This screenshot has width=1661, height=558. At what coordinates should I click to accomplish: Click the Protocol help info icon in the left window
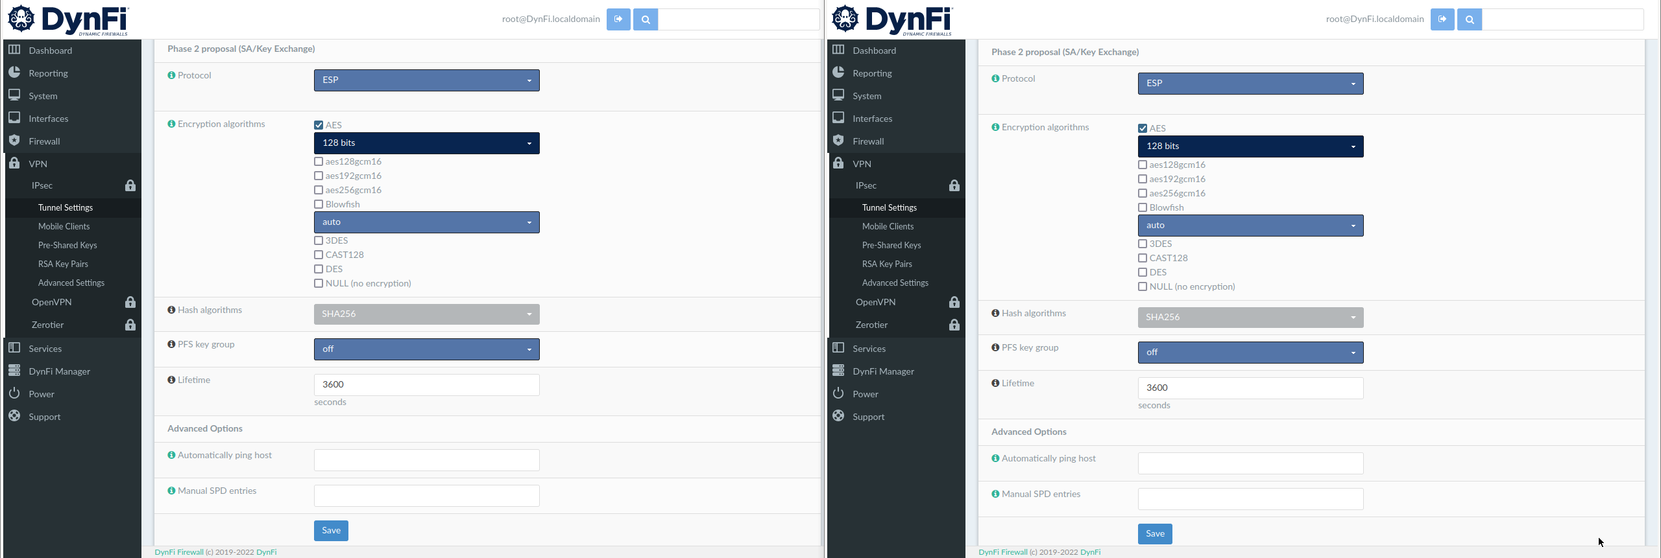(x=171, y=75)
